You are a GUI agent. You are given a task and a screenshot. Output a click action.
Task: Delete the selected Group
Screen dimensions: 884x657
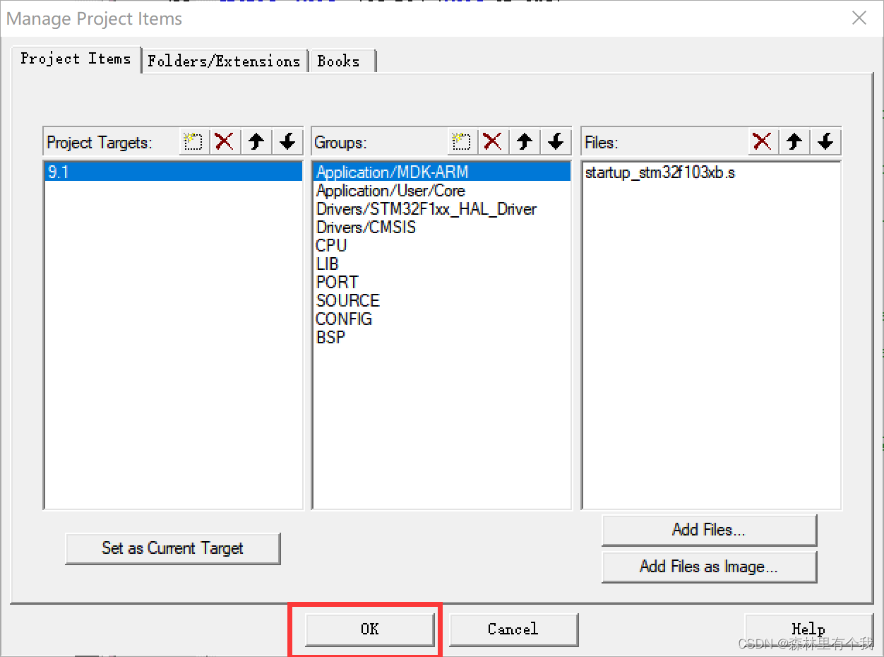(x=493, y=141)
